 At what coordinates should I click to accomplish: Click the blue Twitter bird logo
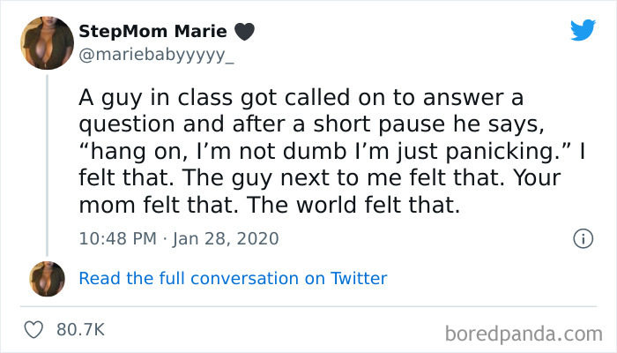click(x=583, y=29)
